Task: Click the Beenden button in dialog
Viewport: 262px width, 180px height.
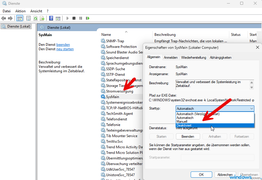Action: [x=188, y=137]
